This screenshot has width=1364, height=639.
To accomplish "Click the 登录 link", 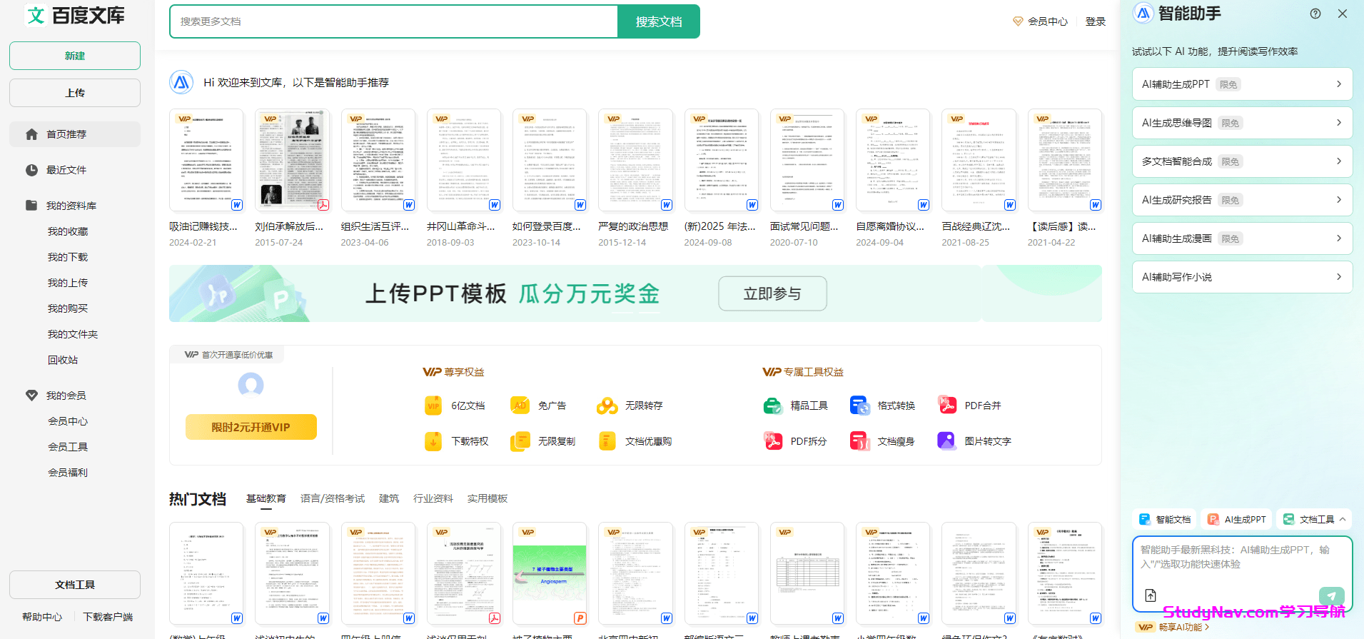I will tap(1096, 21).
